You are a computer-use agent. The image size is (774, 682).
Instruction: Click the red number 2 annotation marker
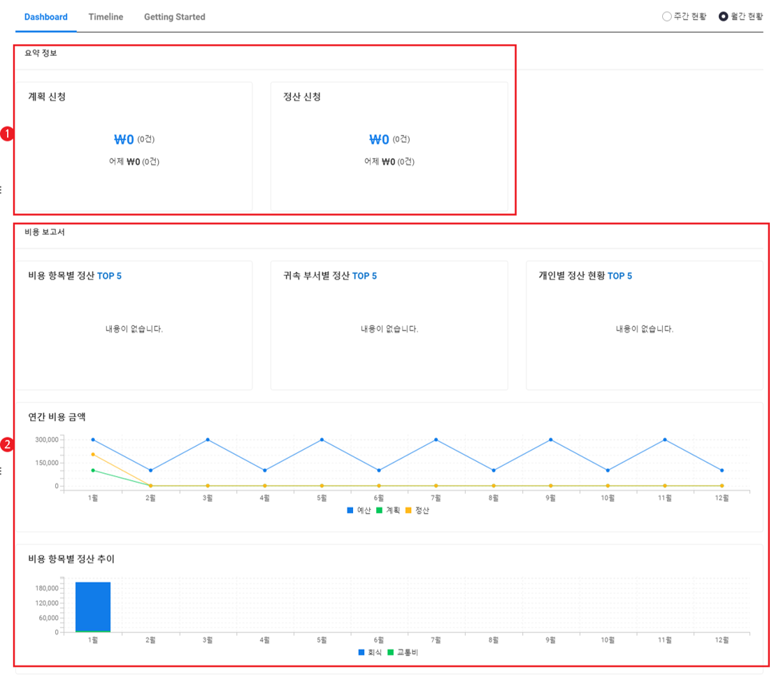7,444
